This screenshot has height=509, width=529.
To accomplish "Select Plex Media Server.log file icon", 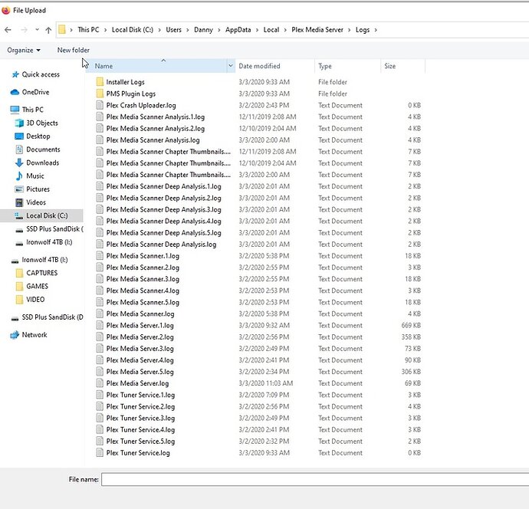I will [x=100, y=383].
